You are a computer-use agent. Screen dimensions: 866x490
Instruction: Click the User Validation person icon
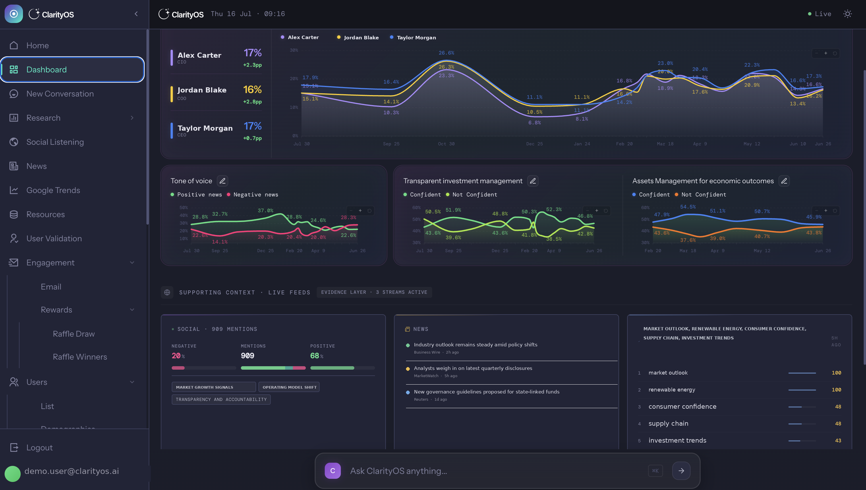coord(14,239)
